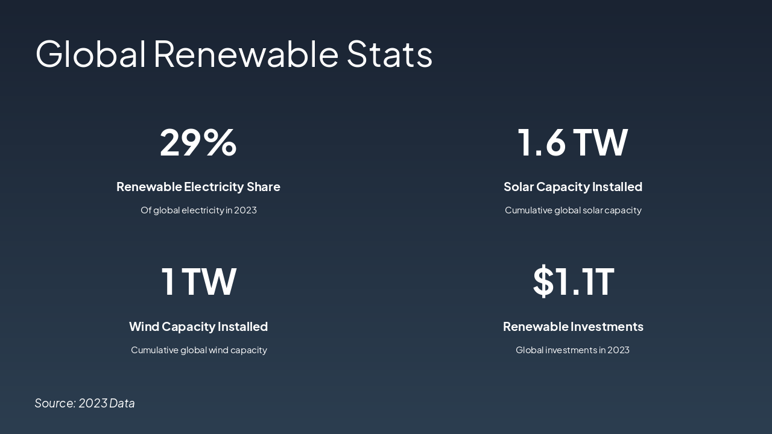Select the "Wind Capacity Installed" heading
Viewport: 772px width, 434px height.
point(198,327)
